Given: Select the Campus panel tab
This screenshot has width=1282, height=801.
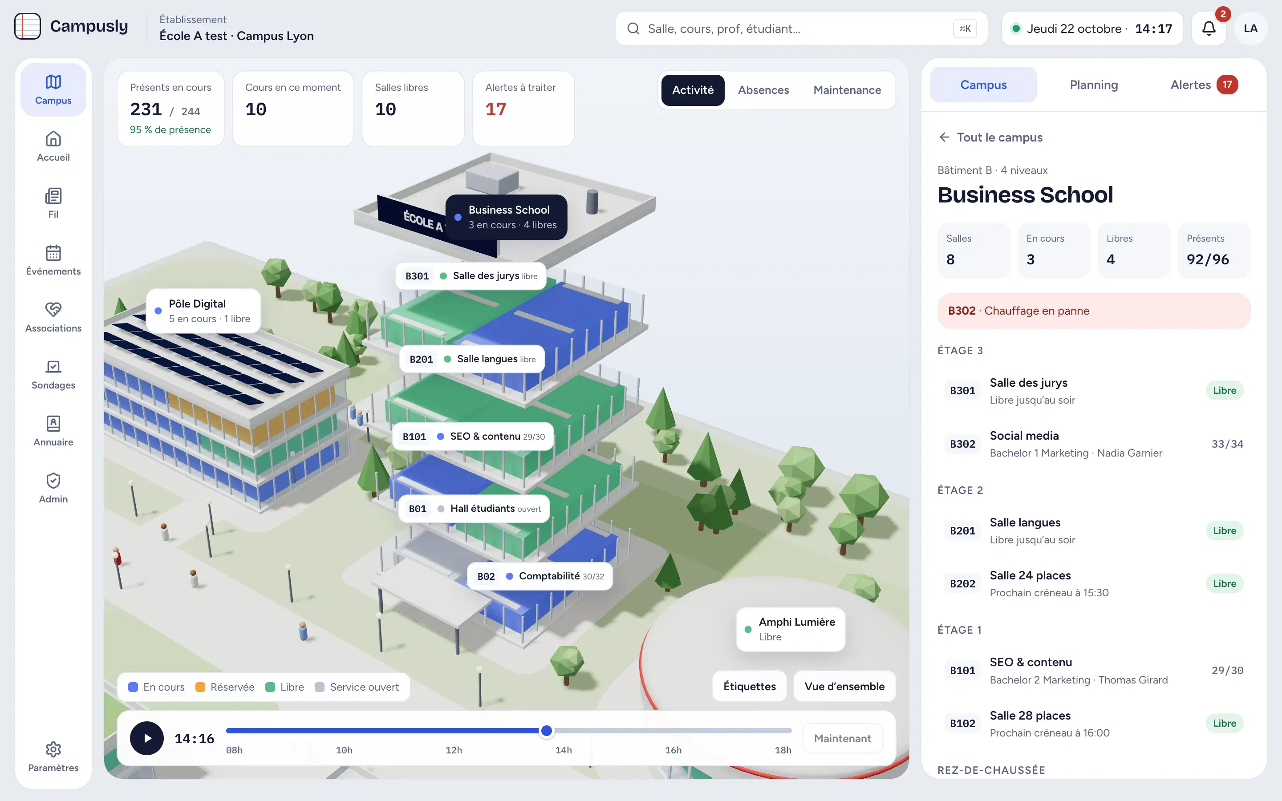Looking at the screenshot, I should [x=983, y=85].
